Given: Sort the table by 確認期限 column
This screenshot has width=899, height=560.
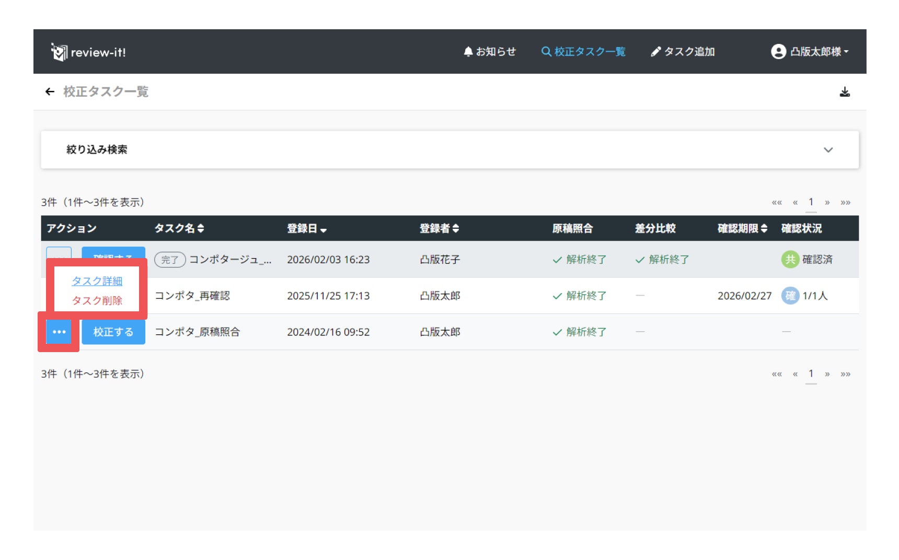Looking at the screenshot, I should click(x=742, y=229).
